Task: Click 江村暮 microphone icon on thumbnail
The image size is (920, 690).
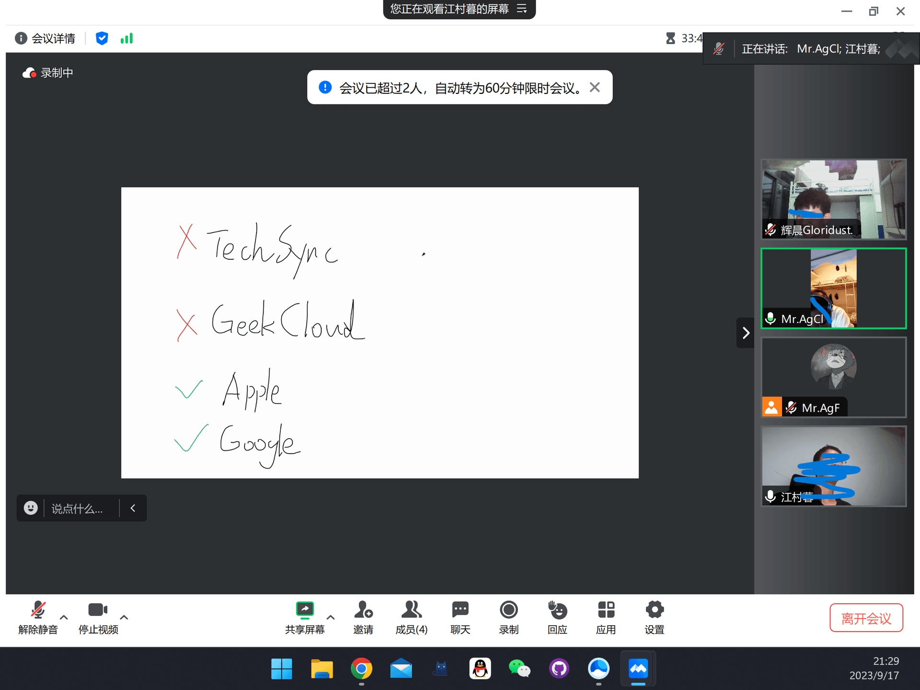Action: 770,496
